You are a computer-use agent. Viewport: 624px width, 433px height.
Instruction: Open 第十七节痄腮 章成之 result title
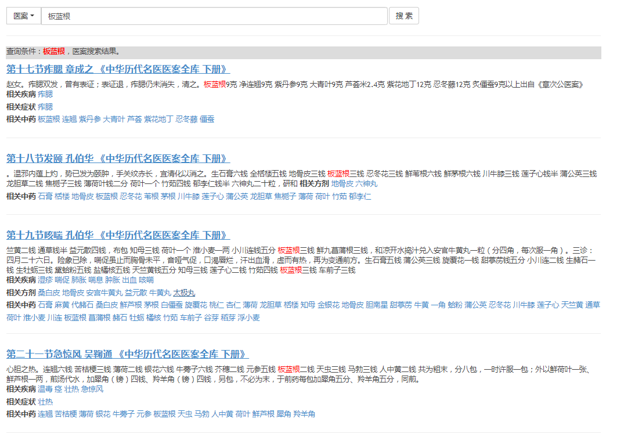[x=118, y=68]
